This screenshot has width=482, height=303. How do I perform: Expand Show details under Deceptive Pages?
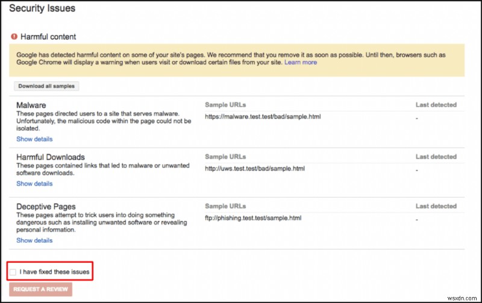[34, 240]
